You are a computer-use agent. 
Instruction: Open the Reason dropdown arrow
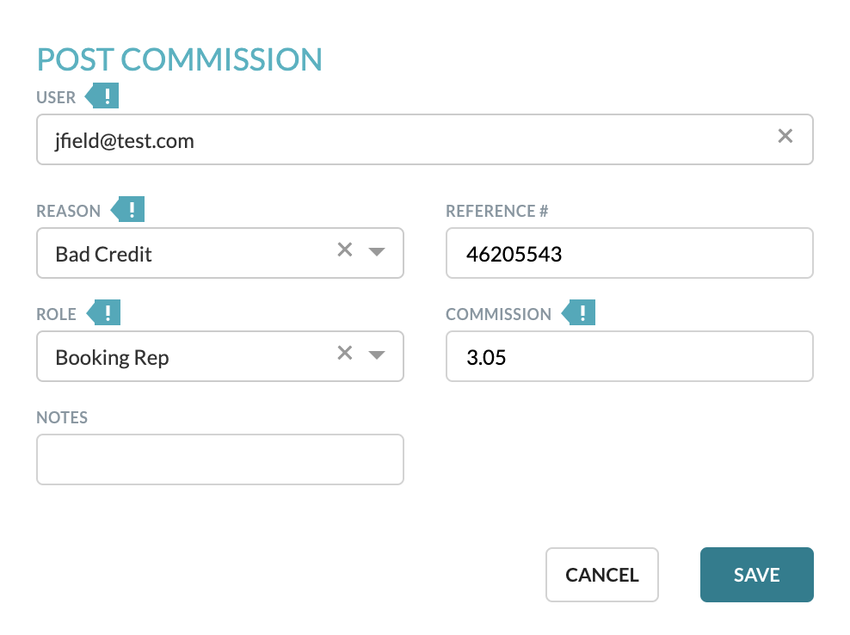(x=378, y=252)
